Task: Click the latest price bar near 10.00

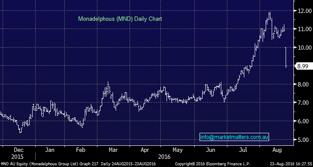Action: click(286, 58)
